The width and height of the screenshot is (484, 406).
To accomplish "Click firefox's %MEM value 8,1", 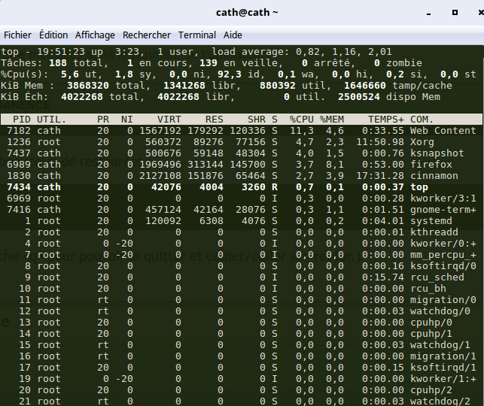I will click(x=335, y=165).
